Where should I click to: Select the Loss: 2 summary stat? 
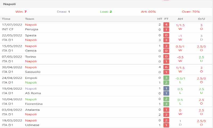tap(106, 12)
